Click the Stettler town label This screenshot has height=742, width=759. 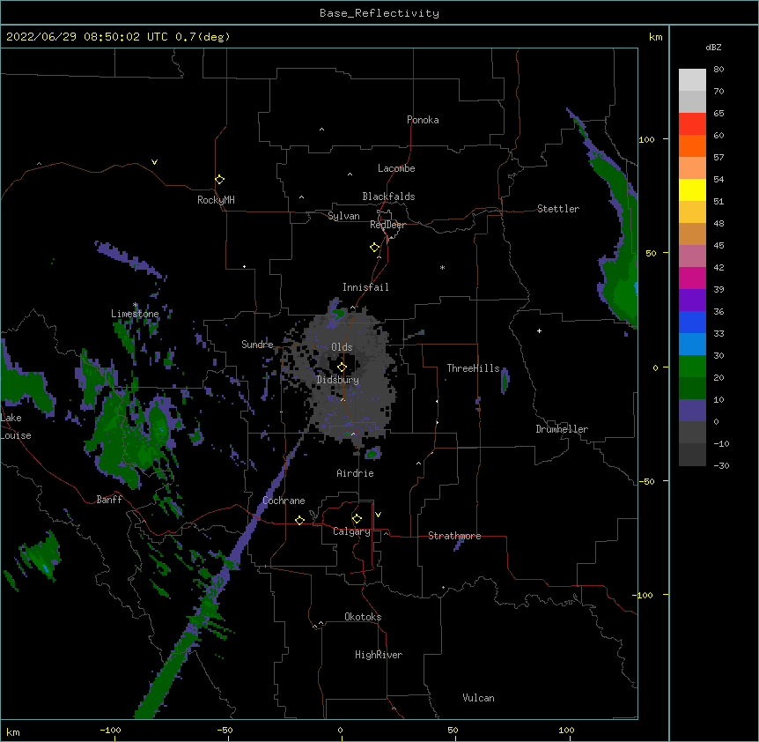coord(558,209)
